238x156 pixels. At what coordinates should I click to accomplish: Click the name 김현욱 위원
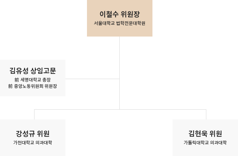coord(205,134)
